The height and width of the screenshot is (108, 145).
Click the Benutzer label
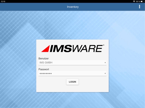click(x=44, y=58)
